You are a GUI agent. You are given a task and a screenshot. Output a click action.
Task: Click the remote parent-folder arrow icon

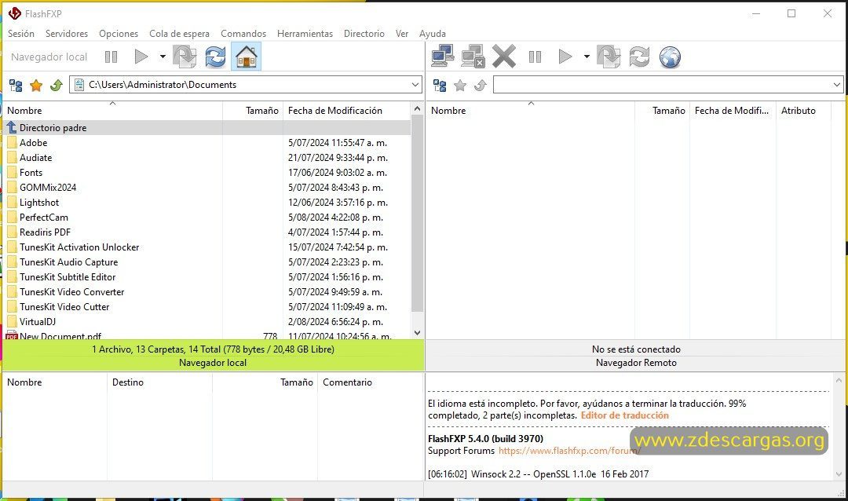click(481, 86)
